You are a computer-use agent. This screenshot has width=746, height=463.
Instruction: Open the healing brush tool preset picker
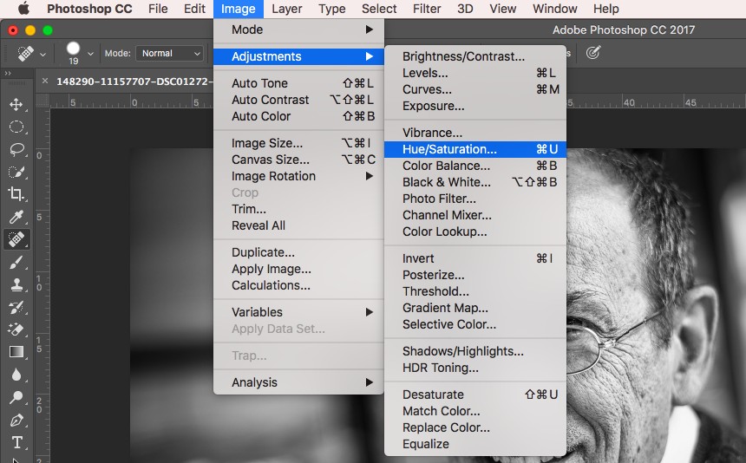pos(31,53)
